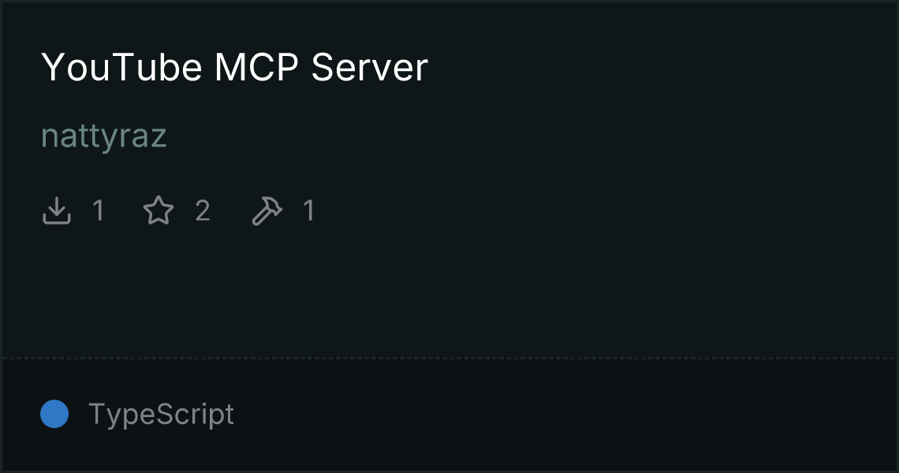This screenshot has width=899, height=473.
Task: Click blank area right of the tools count
Action: click(602, 210)
